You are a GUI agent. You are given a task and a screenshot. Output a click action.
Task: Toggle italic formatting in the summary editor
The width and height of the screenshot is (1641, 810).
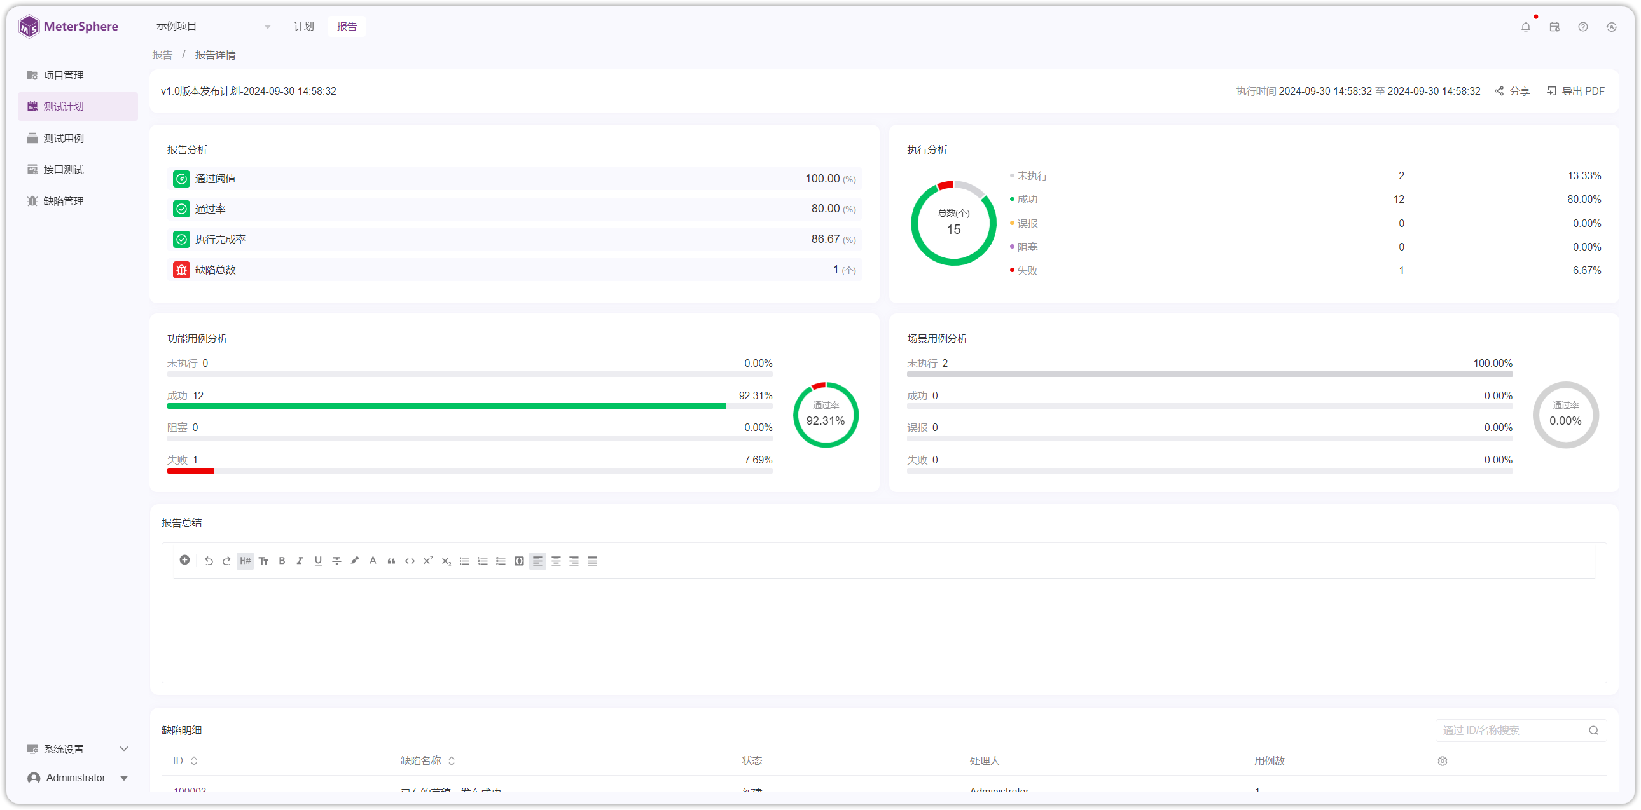click(300, 561)
